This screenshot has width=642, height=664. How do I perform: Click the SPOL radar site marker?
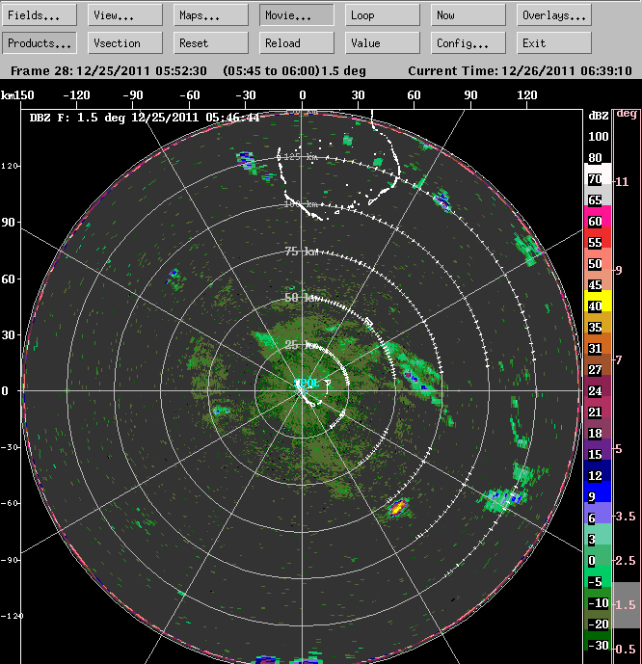point(307,384)
